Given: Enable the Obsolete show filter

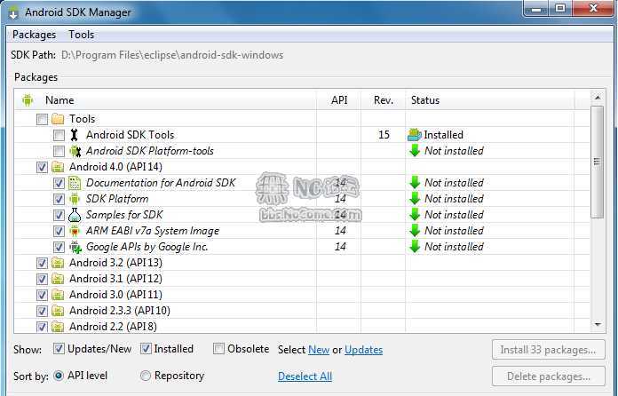Looking at the screenshot, I should [218, 349].
